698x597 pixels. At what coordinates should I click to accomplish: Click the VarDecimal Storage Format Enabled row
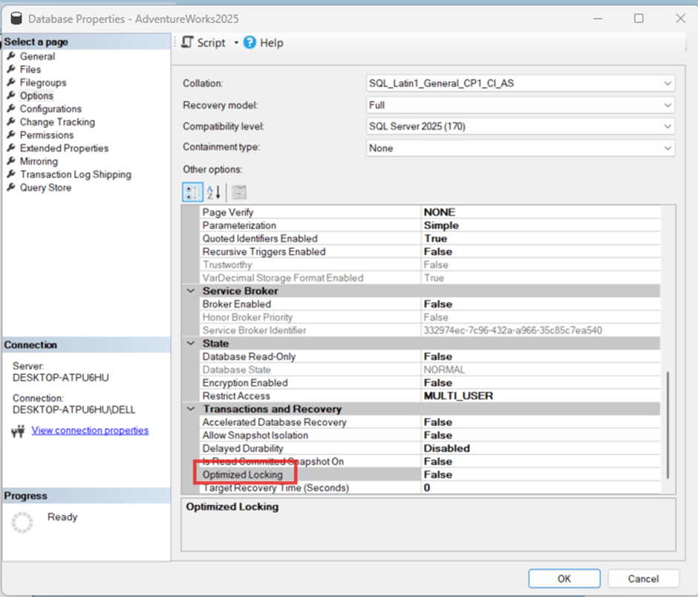pyautogui.click(x=430, y=278)
